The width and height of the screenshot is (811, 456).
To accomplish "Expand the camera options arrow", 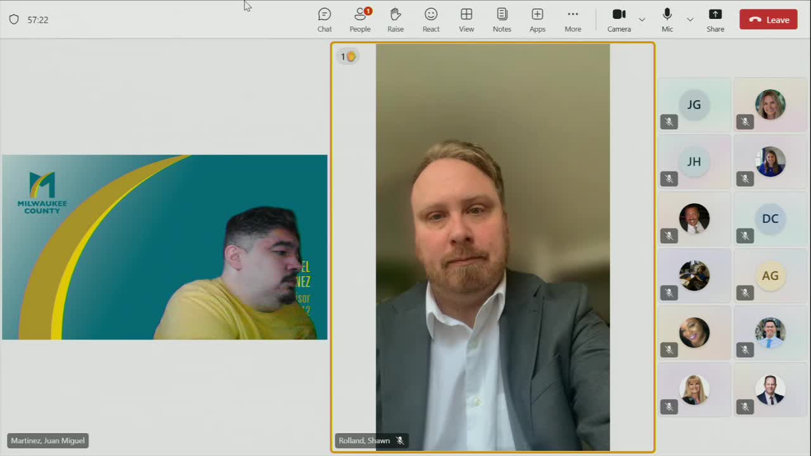I will (642, 20).
